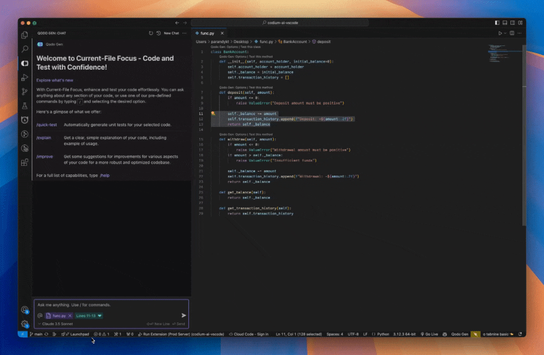Open Source Control view
The height and width of the screenshot is (355, 544).
coord(25,92)
